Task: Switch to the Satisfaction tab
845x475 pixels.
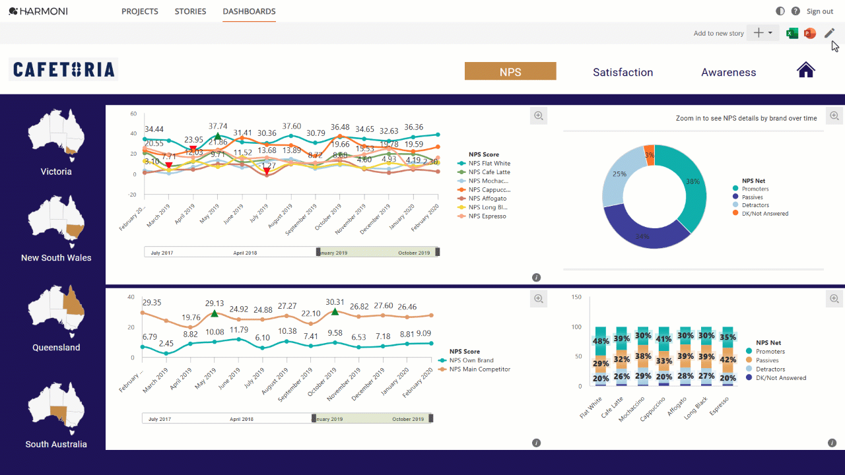Action: pos(623,72)
